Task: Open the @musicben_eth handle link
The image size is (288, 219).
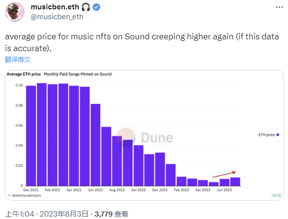Action: click(x=57, y=17)
